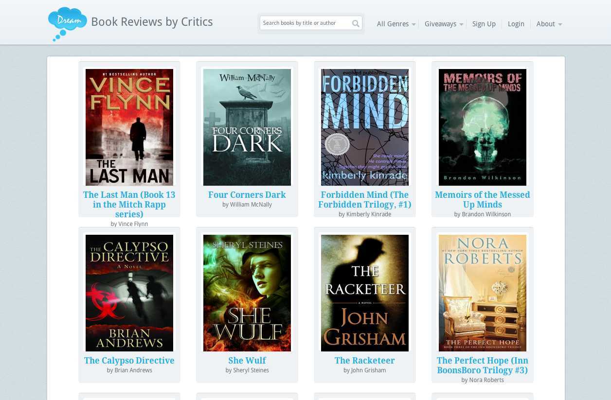This screenshot has width=611, height=400.
Task: Open The Racketeer book cover
Action: 365,293
